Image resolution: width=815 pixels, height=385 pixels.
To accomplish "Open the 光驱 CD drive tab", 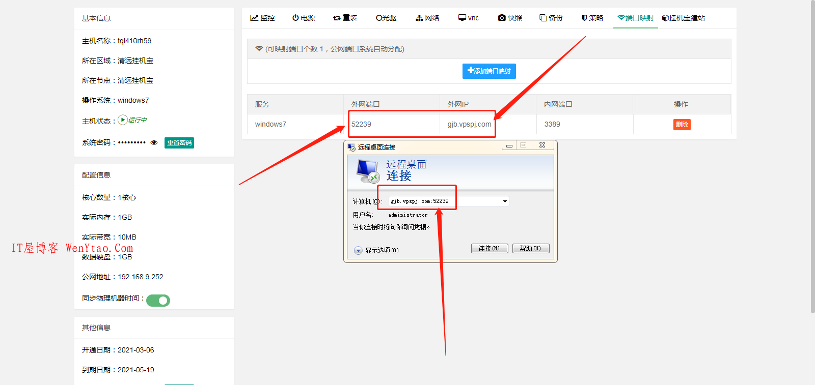I will [386, 18].
